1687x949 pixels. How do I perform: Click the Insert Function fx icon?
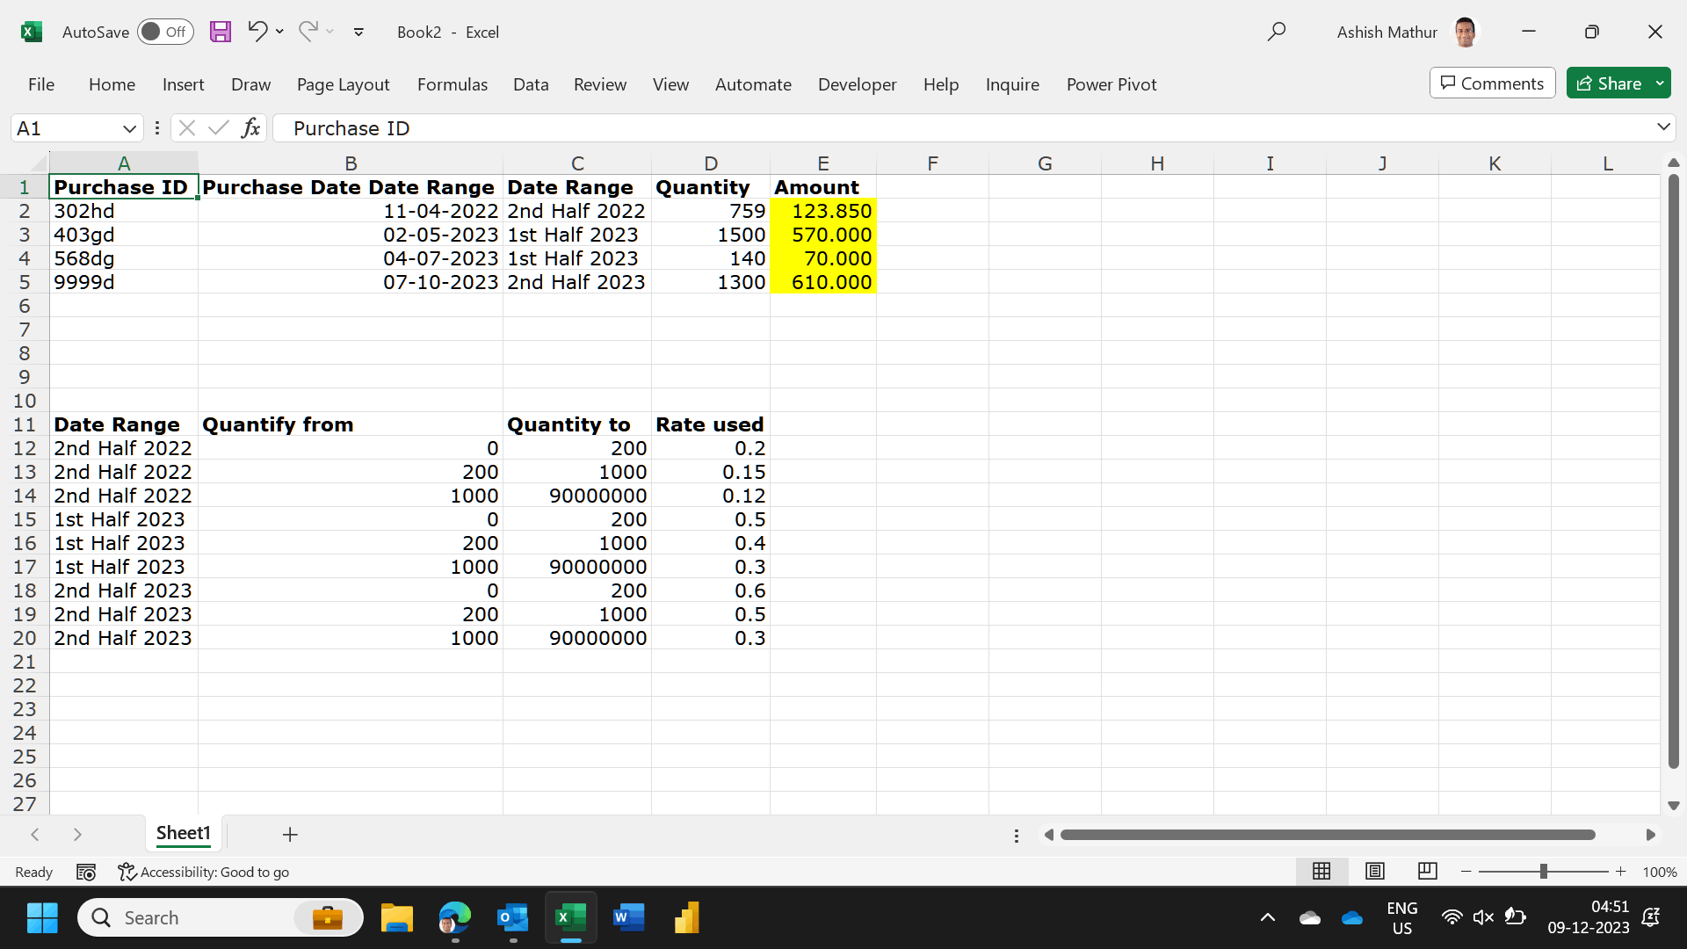click(x=250, y=128)
